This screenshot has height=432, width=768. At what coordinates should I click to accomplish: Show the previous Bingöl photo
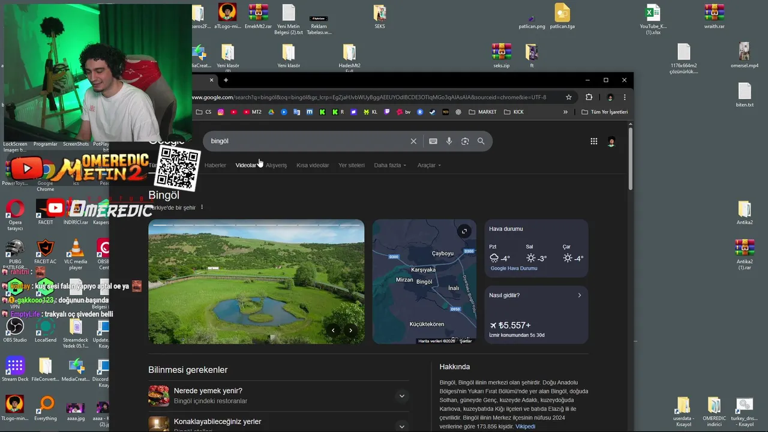333,331
